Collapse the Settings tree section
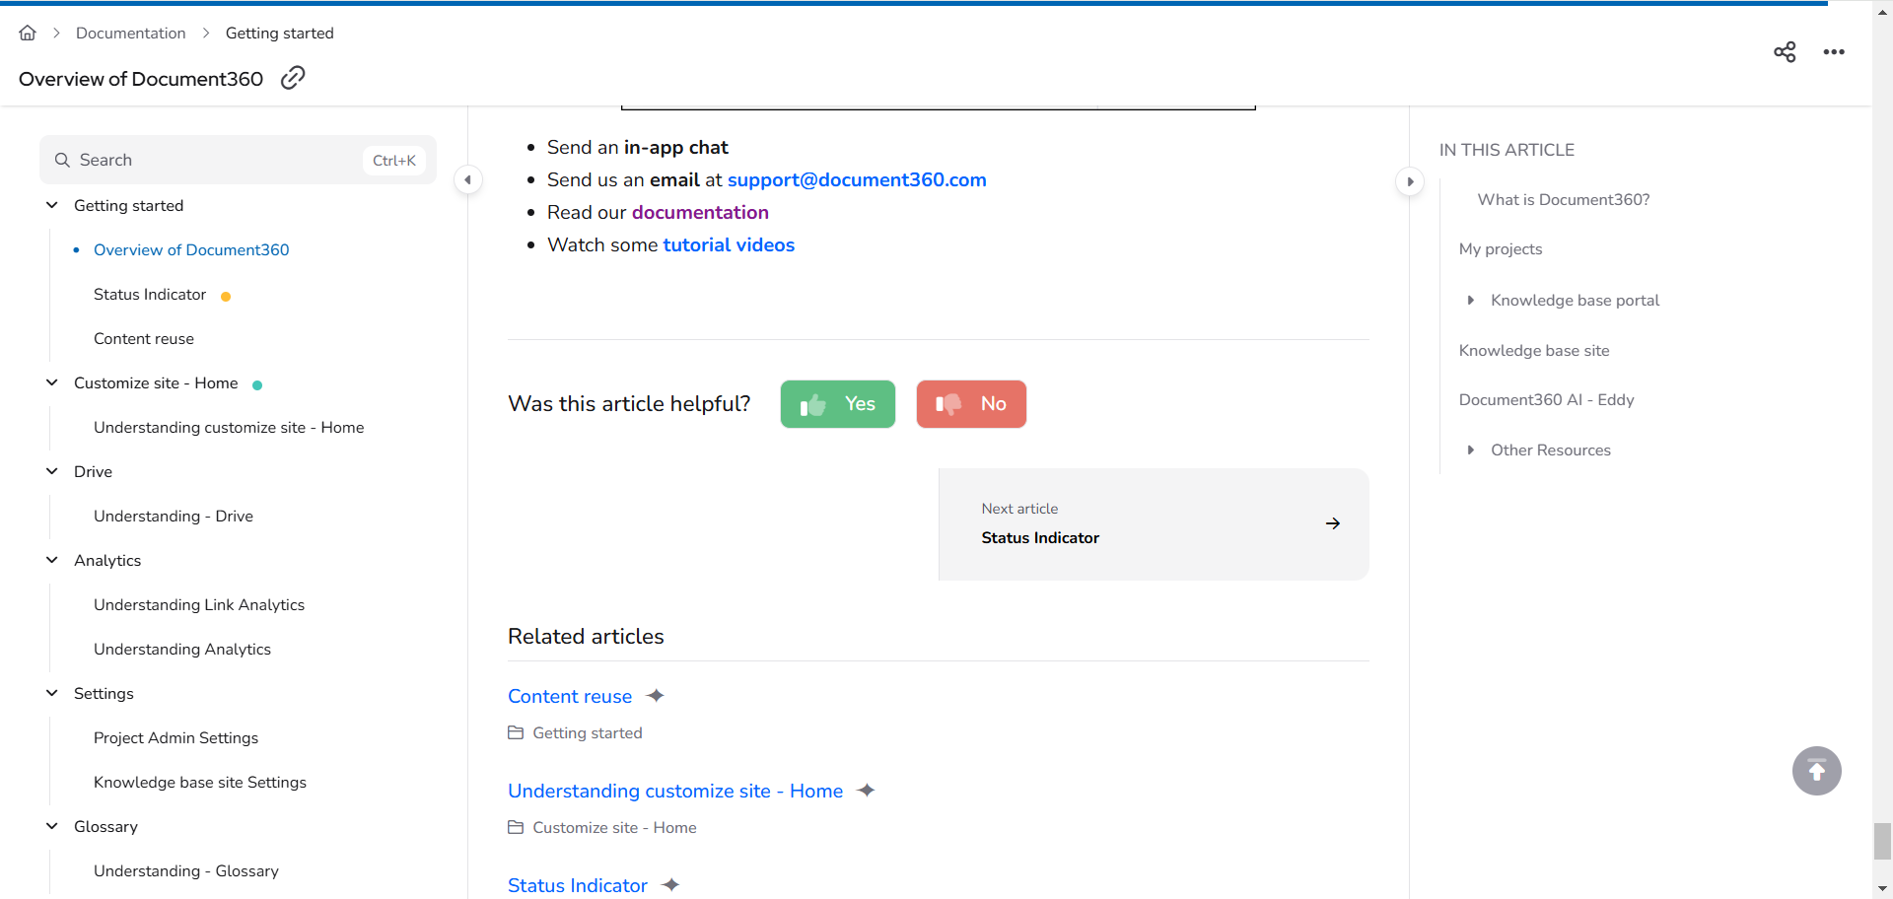This screenshot has width=1893, height=899. (52, 693)
